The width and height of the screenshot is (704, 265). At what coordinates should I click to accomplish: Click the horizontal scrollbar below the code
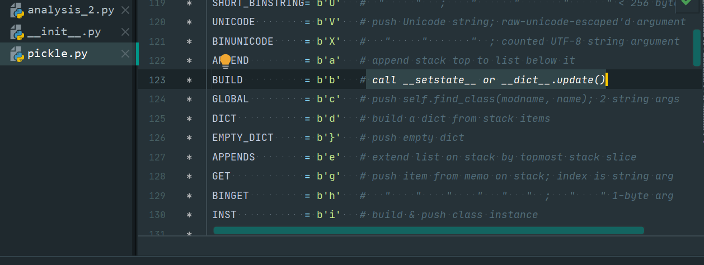tap(428, 230)
